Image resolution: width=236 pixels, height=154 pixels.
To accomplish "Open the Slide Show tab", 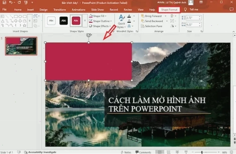I will pos(97,10).
